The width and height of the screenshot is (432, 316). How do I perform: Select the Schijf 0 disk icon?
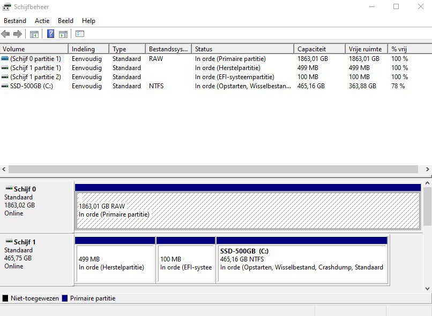pos(9,189)
